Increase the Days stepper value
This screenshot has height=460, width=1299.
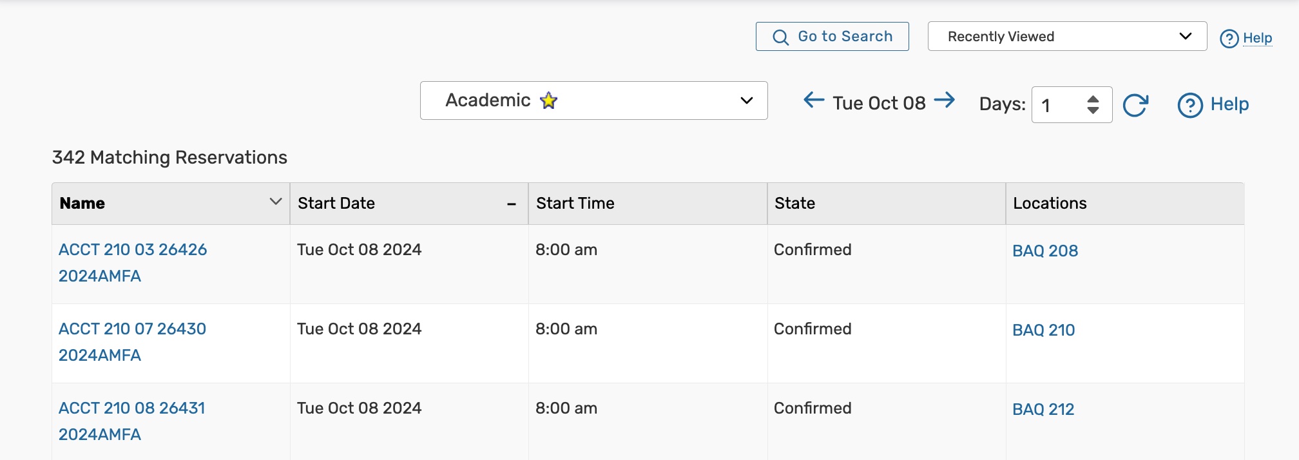tap(1093, 99)
